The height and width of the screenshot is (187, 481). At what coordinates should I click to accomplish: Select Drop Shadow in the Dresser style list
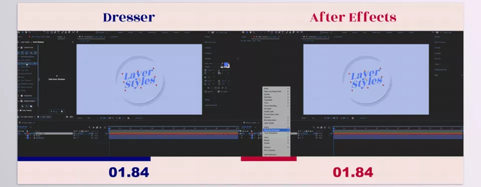pyautogui.click(x=27, y=60)
